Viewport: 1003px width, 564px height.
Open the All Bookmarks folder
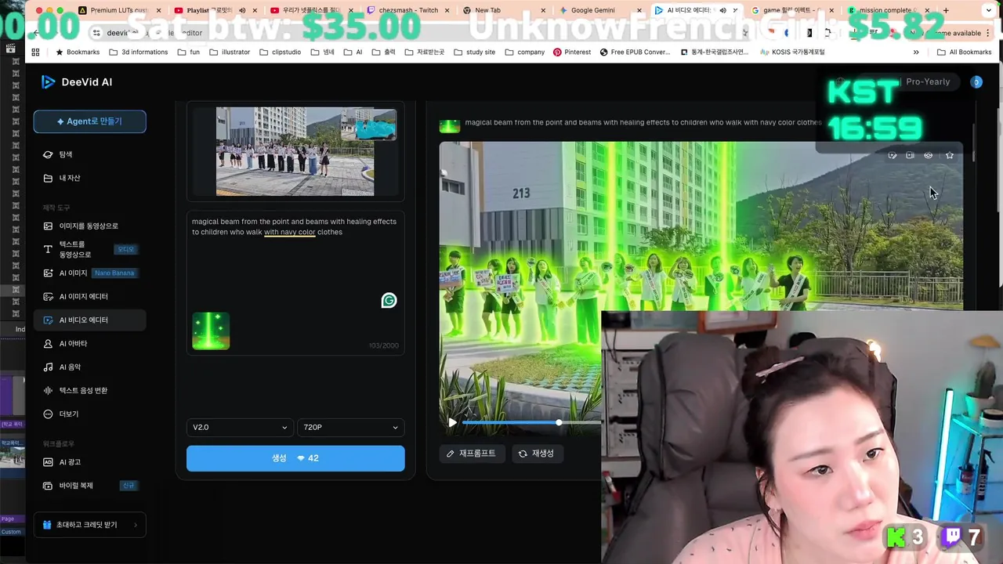click(x=965, y=52)
